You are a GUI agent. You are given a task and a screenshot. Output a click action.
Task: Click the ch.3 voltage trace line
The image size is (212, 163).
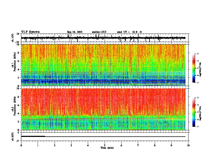tap(103, 137)
